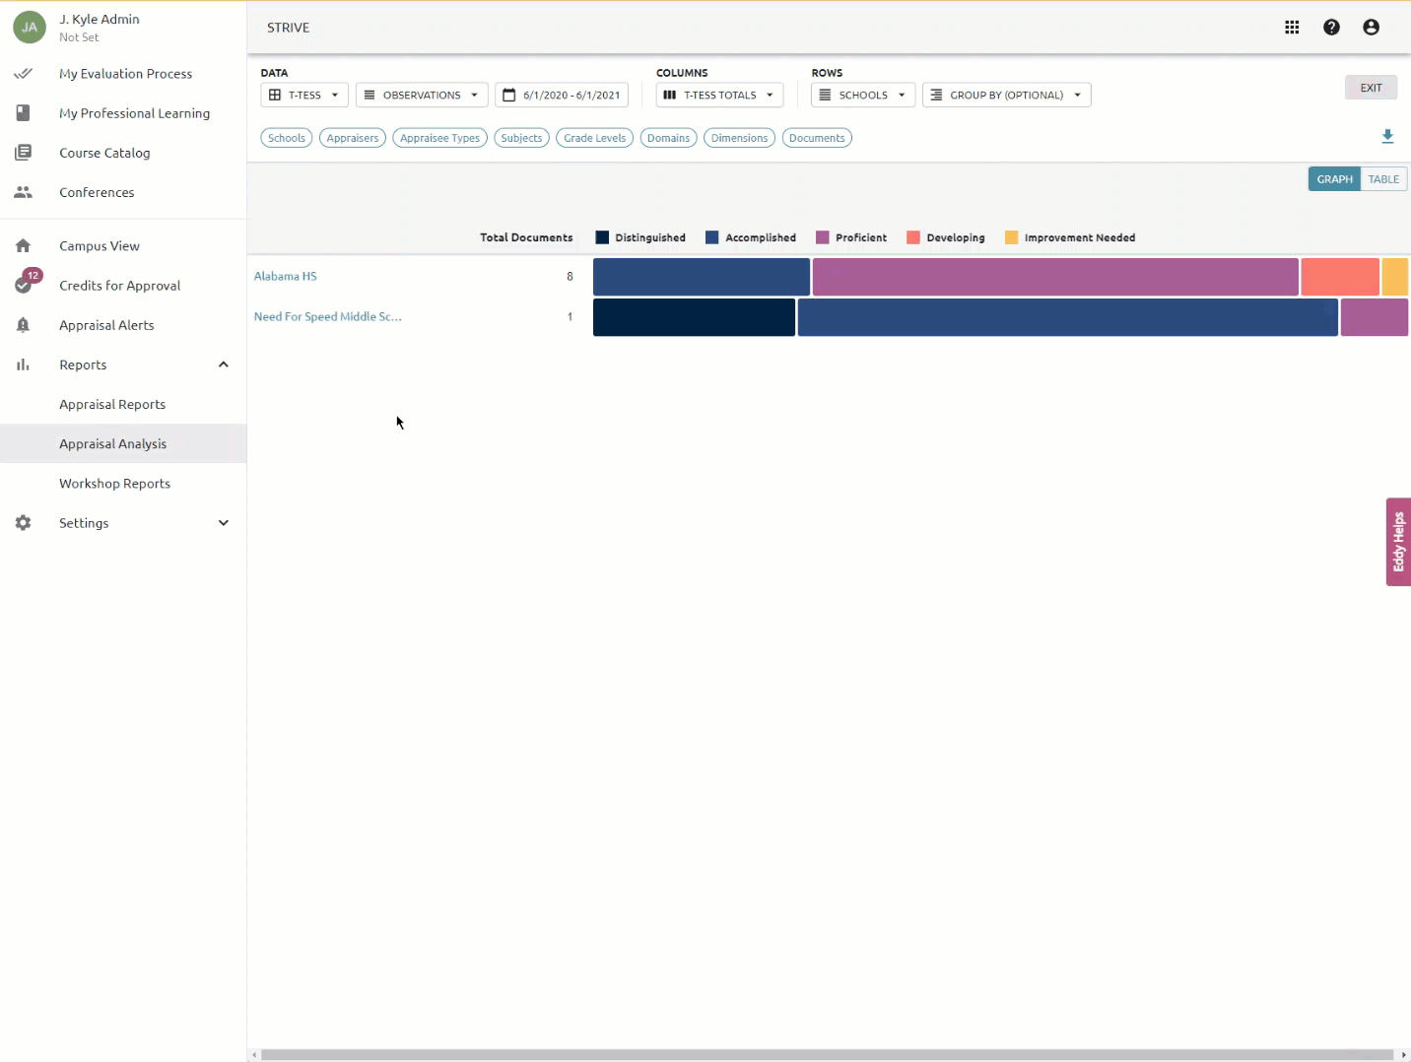Click the Exit button
The width and height of the screenshot is (1411, 1062).
(1371, 88)
